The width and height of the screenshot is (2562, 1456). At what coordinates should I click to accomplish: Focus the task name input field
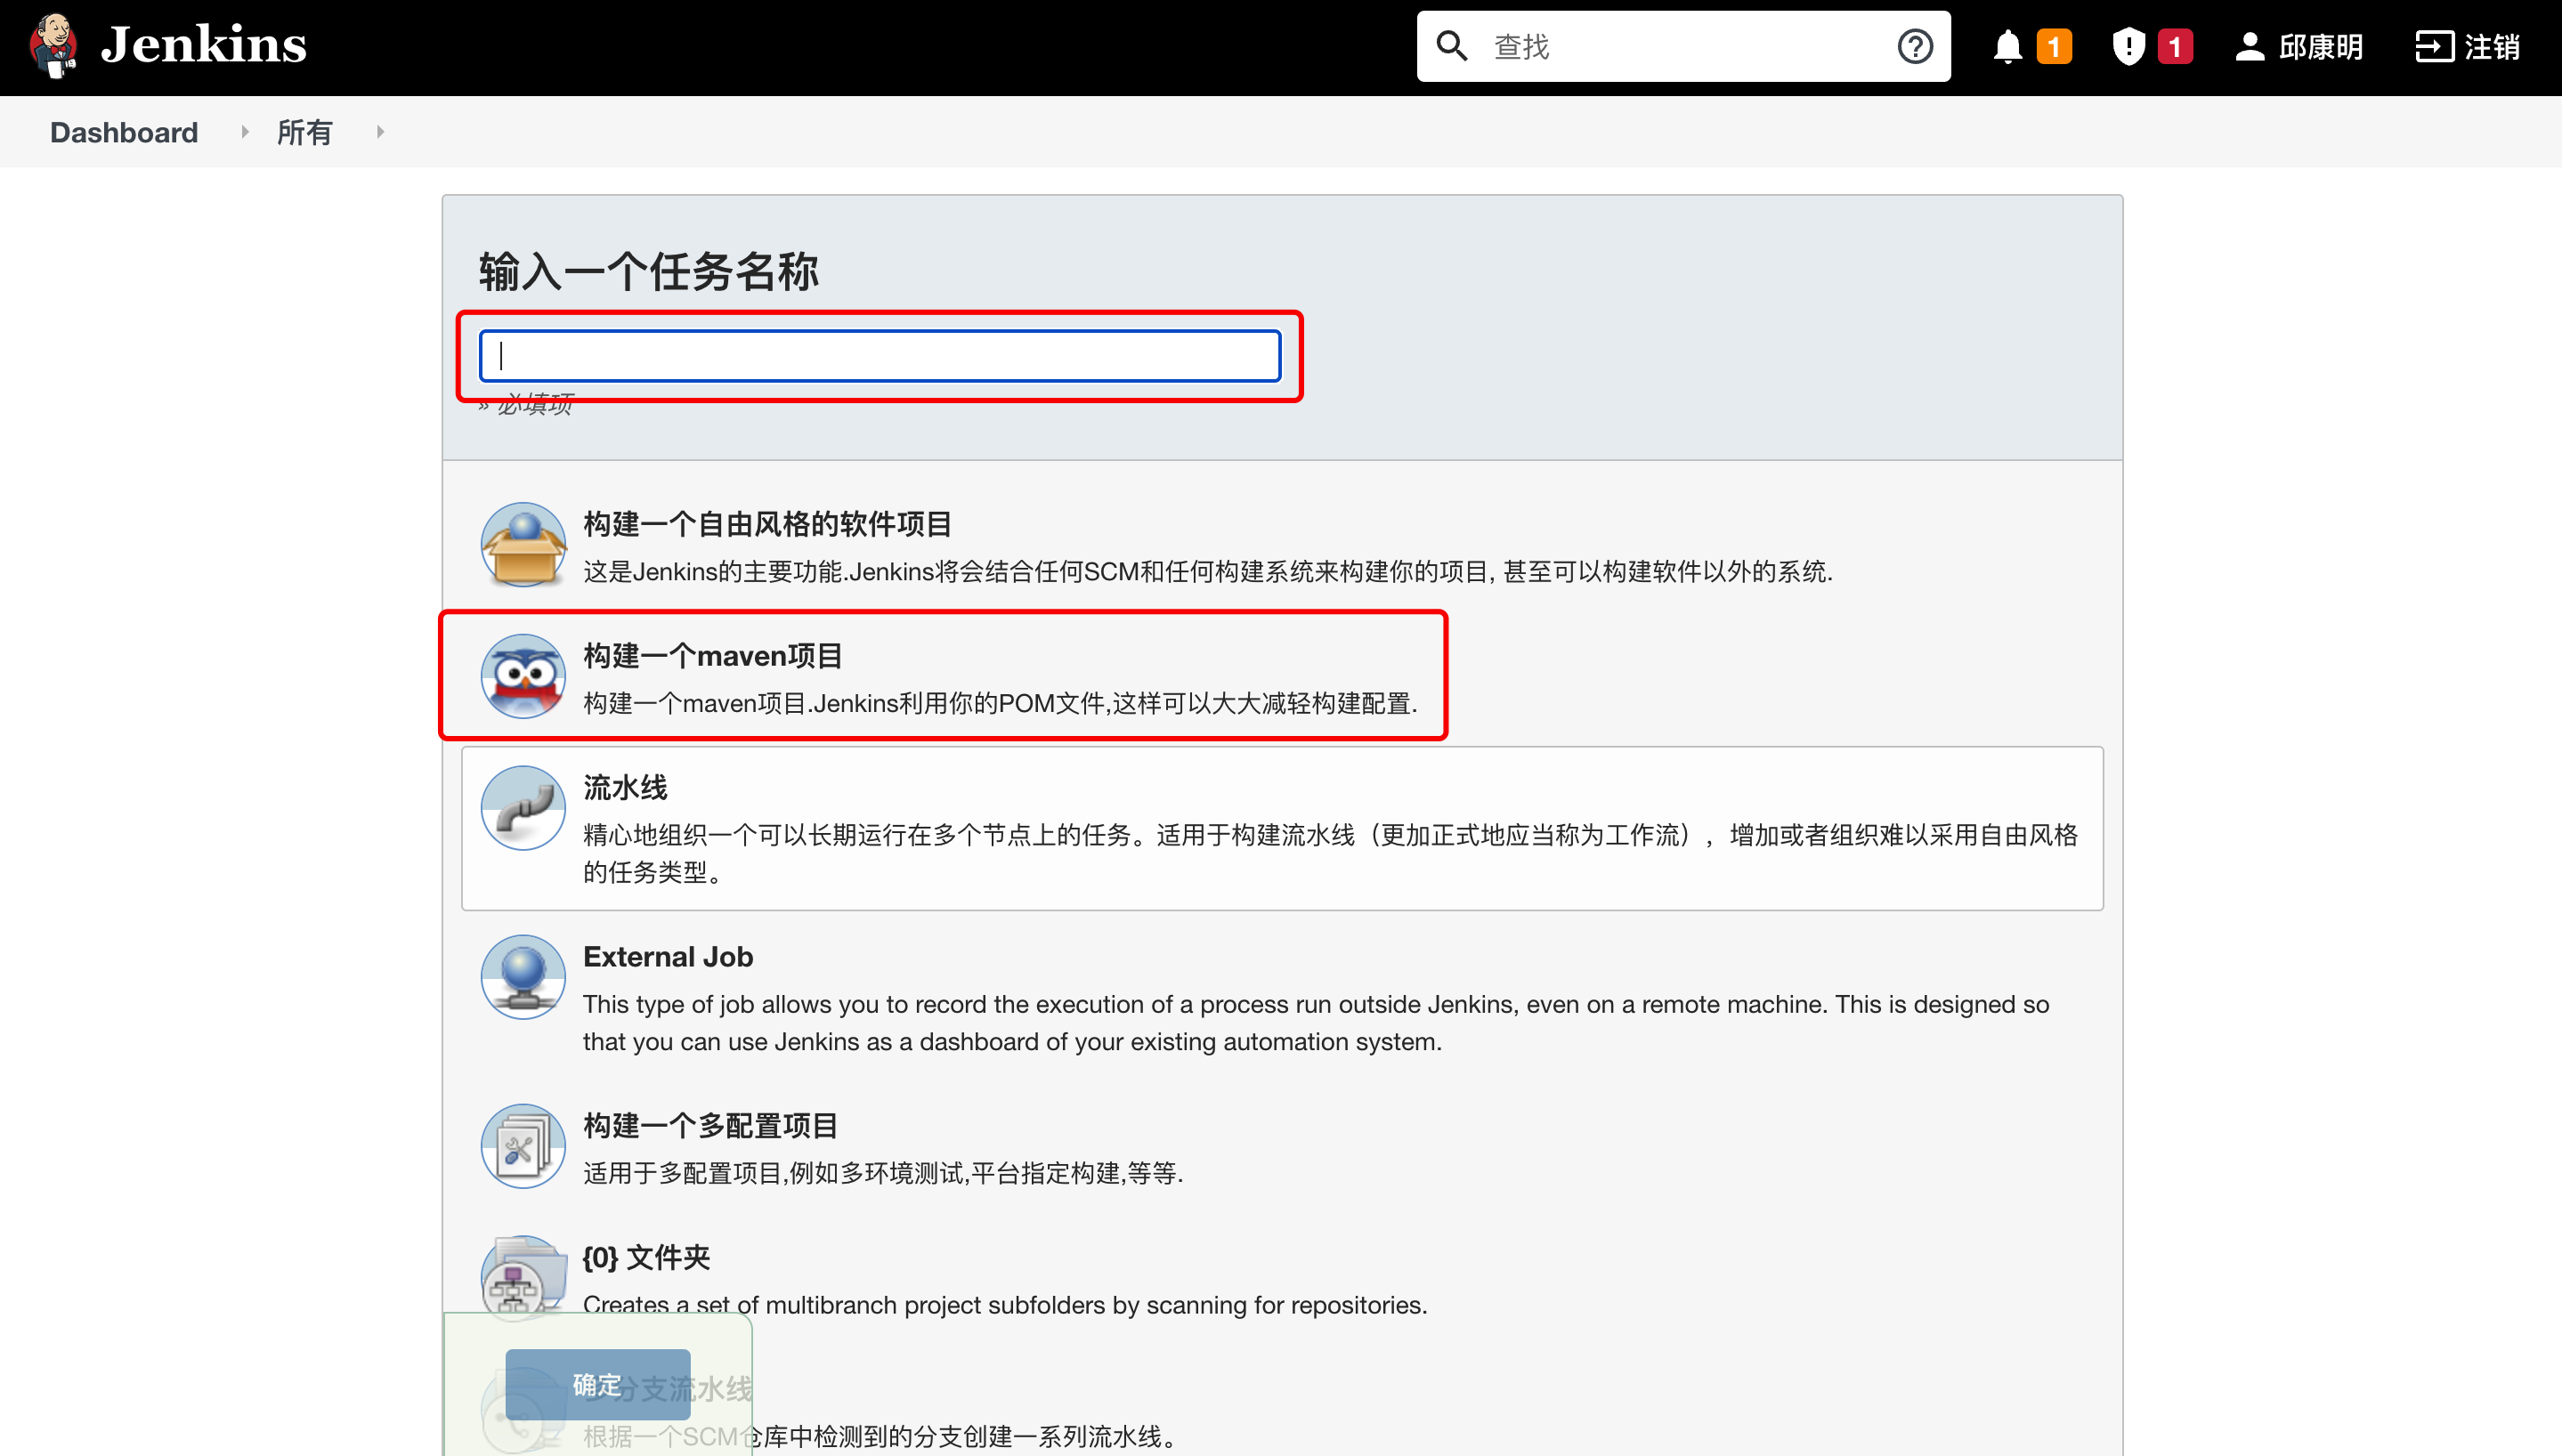[880, 356]
